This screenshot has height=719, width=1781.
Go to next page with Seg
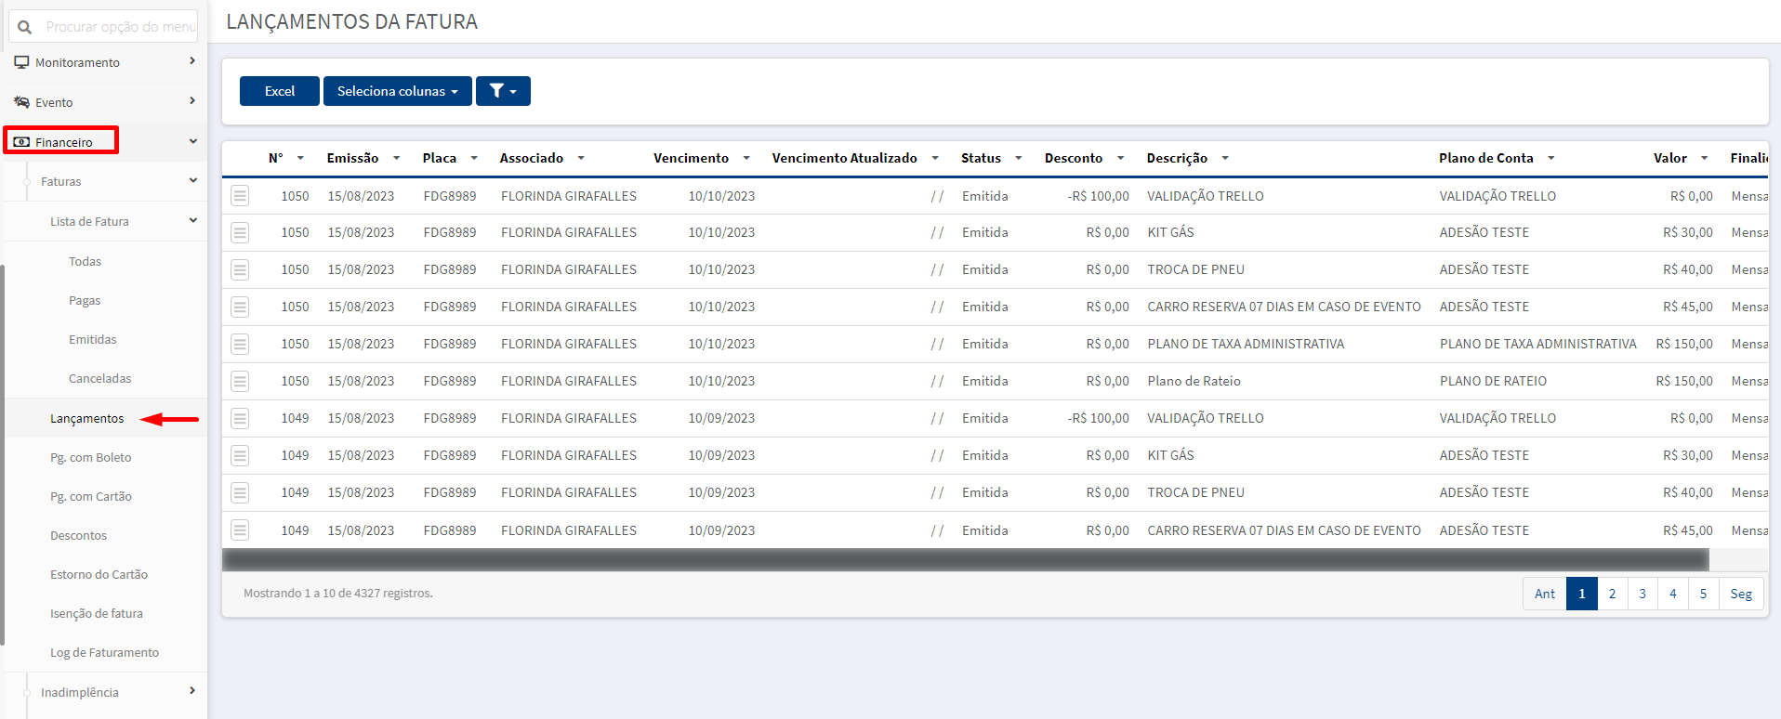[1741, 594]
